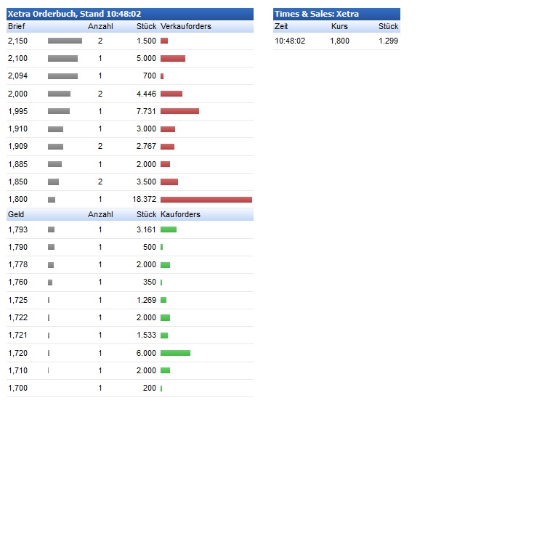The width and height of the screenshot is (558, 533).
Task: Click the trade price 1,800 in Times & Sales
Action: (339, 41)
